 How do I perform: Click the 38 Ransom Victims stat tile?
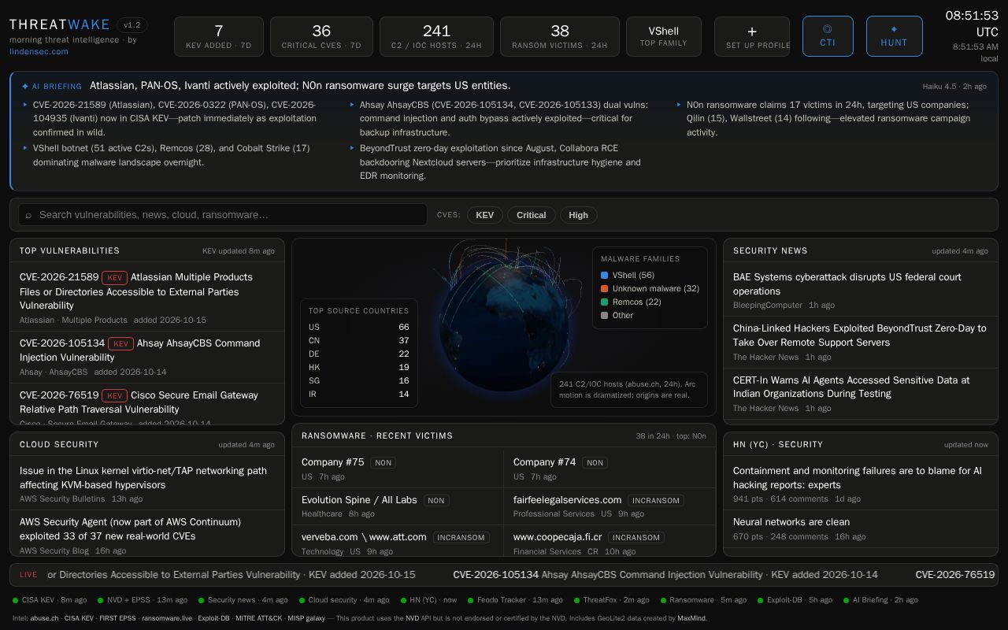(x=560, y=36)
